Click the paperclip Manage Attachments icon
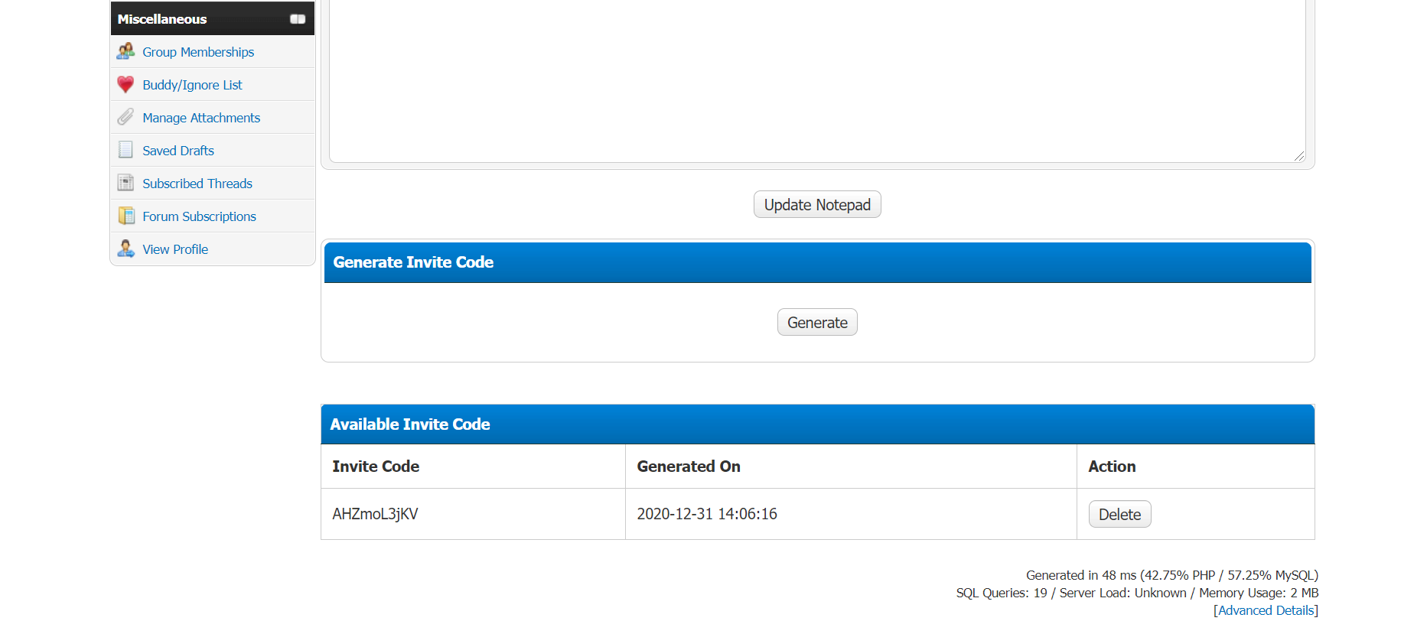Viewport: 1427px width, 634px height. 125,117
